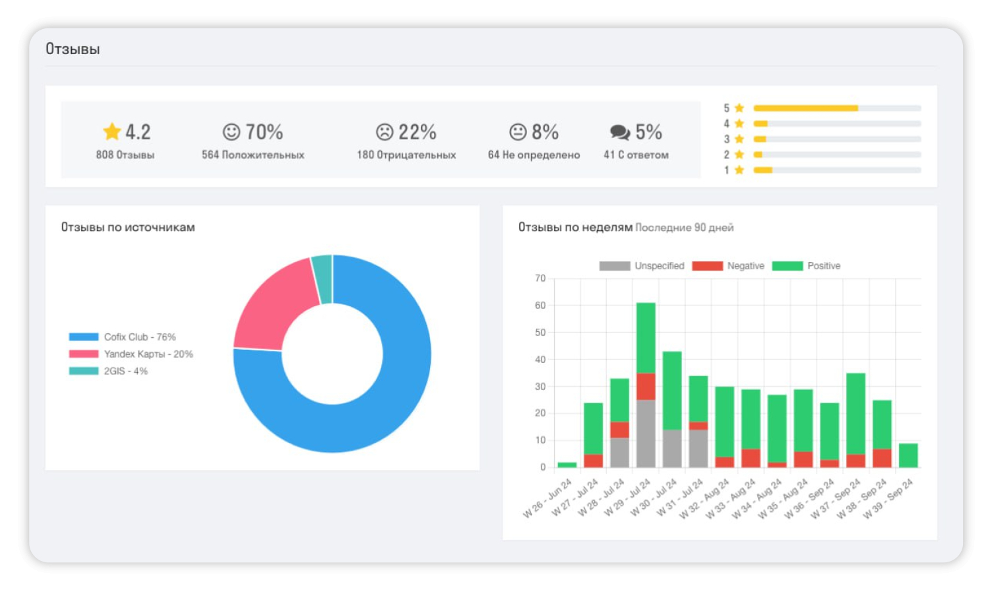Viewport: 992px width, 590px height.
Task: Click the 5% answered share value
Action: point(649,132)
